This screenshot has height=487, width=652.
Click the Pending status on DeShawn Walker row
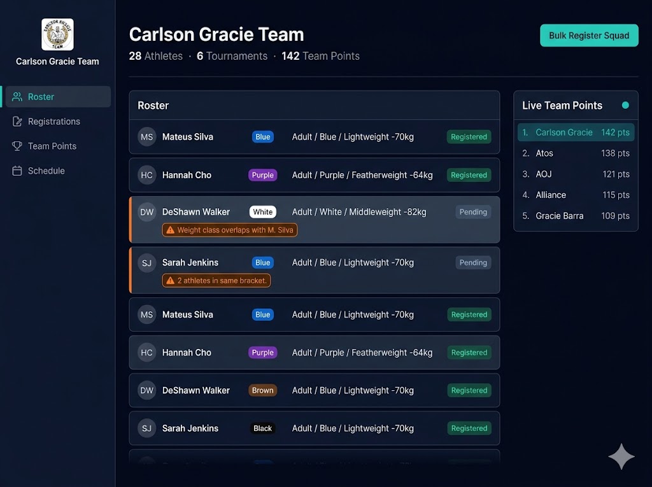(x=473, y=212)
